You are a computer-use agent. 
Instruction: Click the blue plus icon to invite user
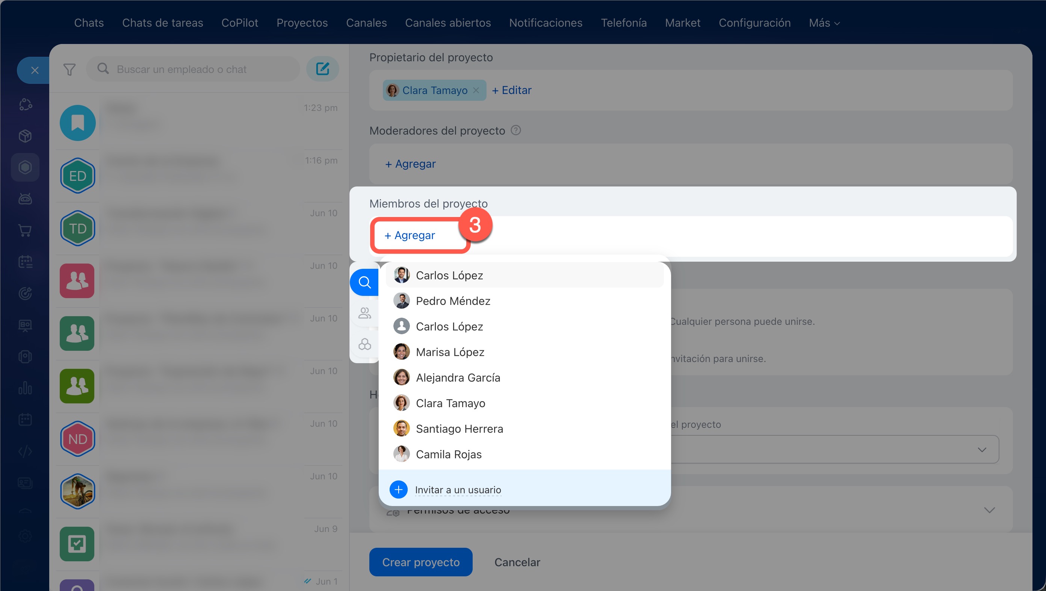398,489
